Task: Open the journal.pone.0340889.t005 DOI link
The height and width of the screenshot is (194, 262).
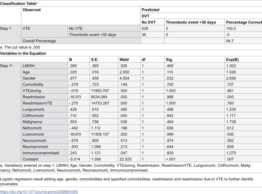Action: [39, 192]
